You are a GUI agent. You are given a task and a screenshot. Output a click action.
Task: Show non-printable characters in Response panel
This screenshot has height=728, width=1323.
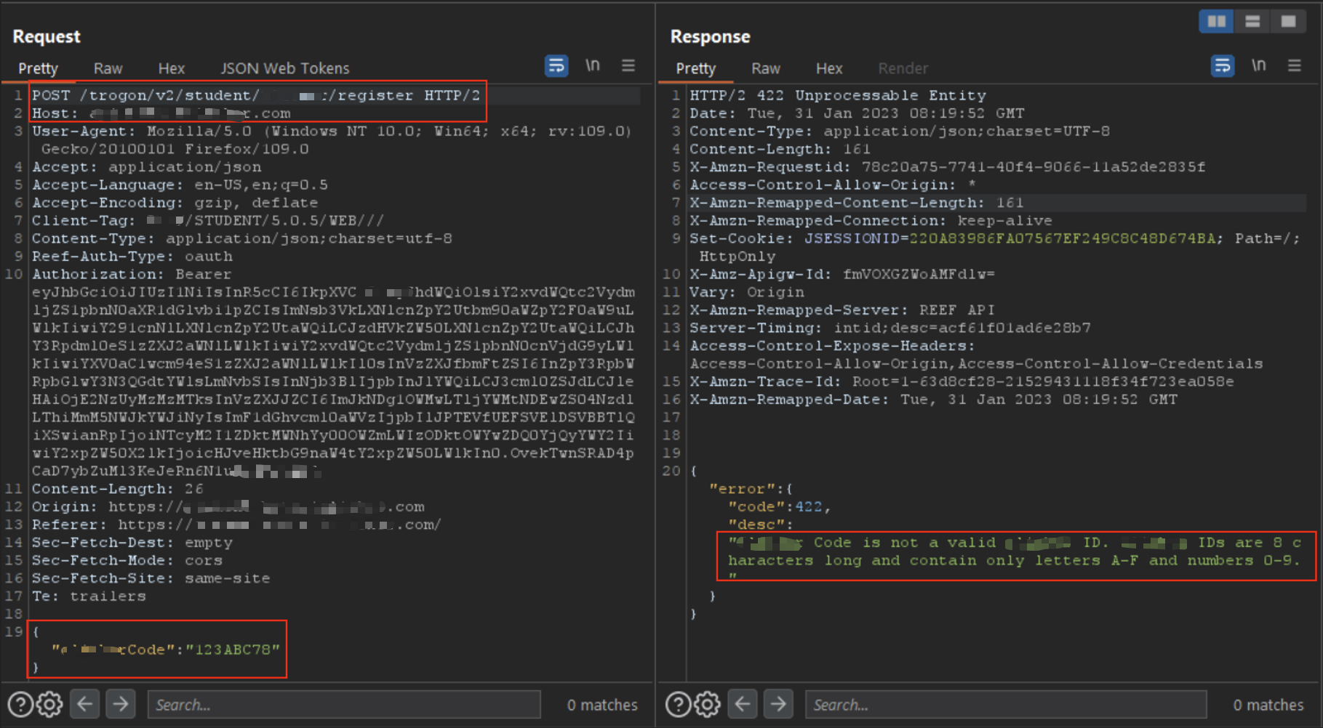pos(1258,66)
